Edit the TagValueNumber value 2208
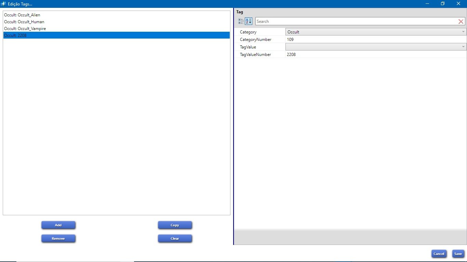The width and height of the screenshot is (467, 262). pyautogui.click(x=376, y=55)
